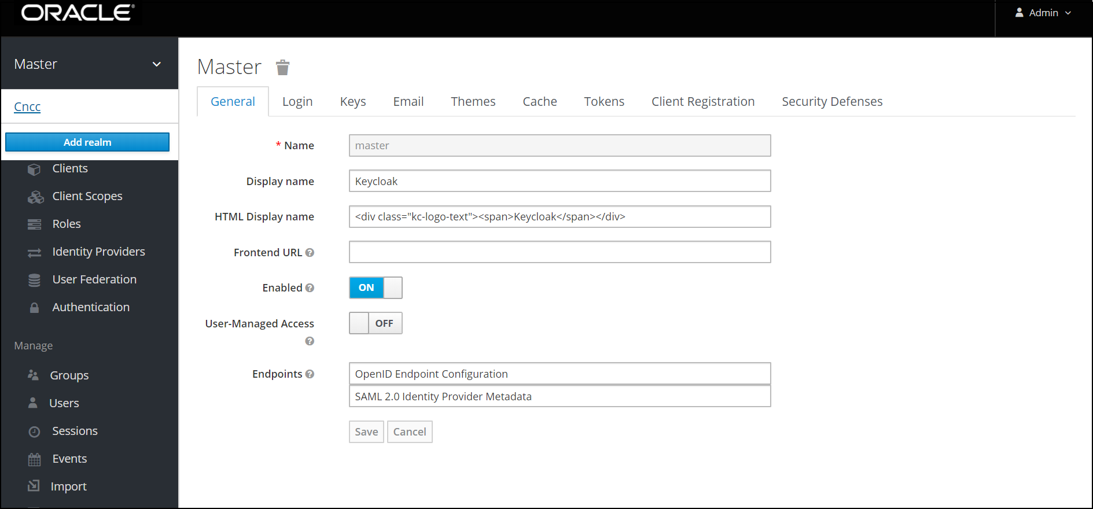Switch to the Security Defenses tab
This screenshot has height=509, width=1093.
832,102
